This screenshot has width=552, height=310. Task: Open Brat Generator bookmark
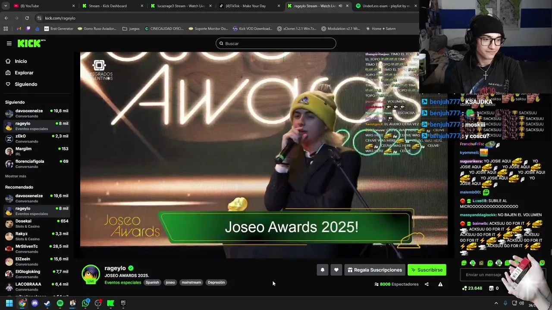pos(59,29)
